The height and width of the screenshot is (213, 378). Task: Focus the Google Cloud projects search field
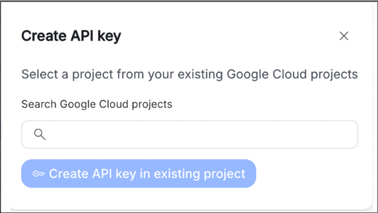[x=189, y=135]
